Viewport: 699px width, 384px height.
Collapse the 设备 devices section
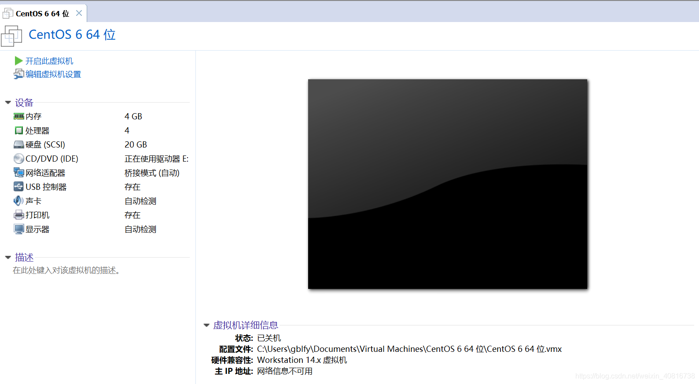[8, 103]
